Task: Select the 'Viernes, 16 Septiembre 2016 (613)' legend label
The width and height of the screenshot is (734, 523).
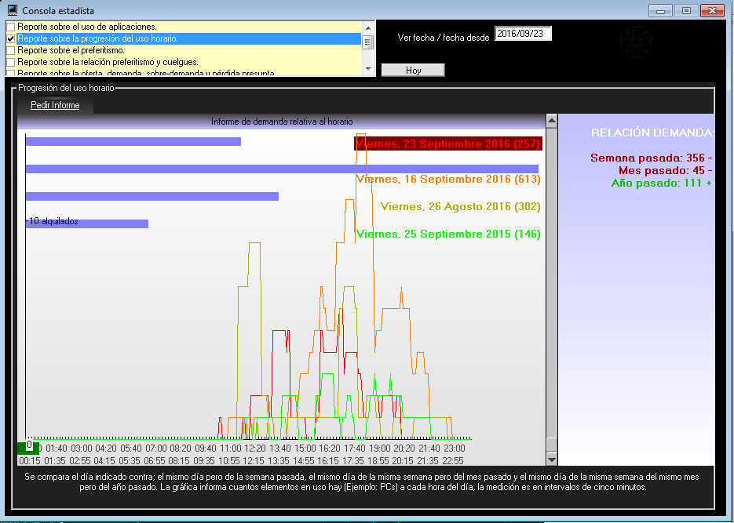Action: (x=448, y=179)
